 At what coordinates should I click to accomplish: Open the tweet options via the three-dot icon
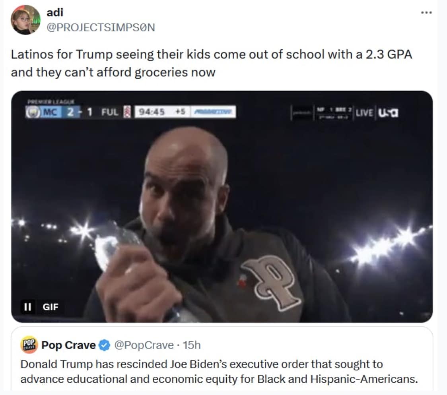tap(426, 12)
